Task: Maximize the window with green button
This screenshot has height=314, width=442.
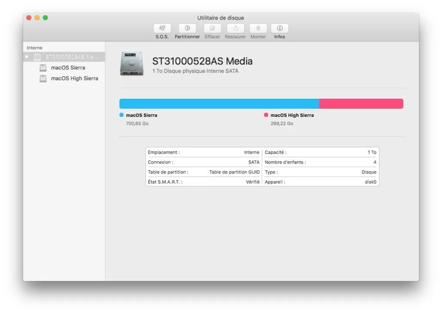Action: pyautogui.click(x=45, y=18)
